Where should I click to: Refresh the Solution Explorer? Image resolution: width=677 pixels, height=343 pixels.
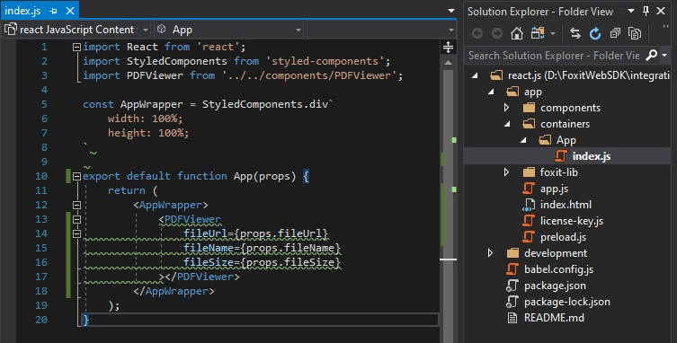[595, 33]
